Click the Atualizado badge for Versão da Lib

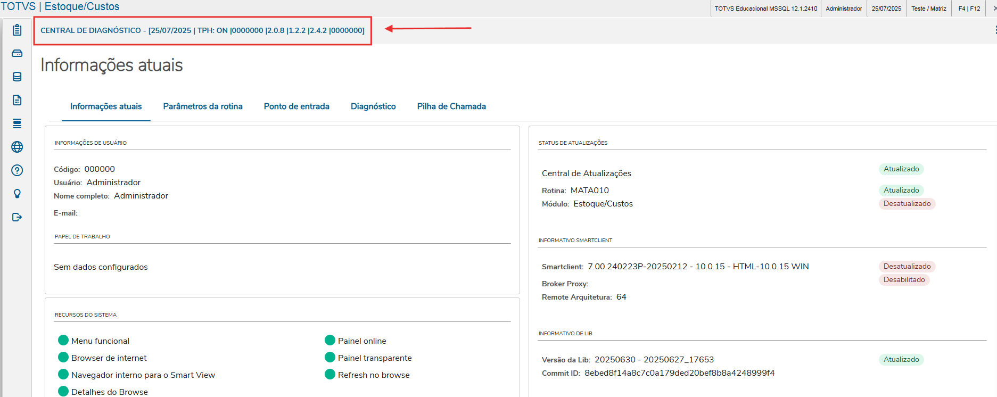tap(901, 360)
